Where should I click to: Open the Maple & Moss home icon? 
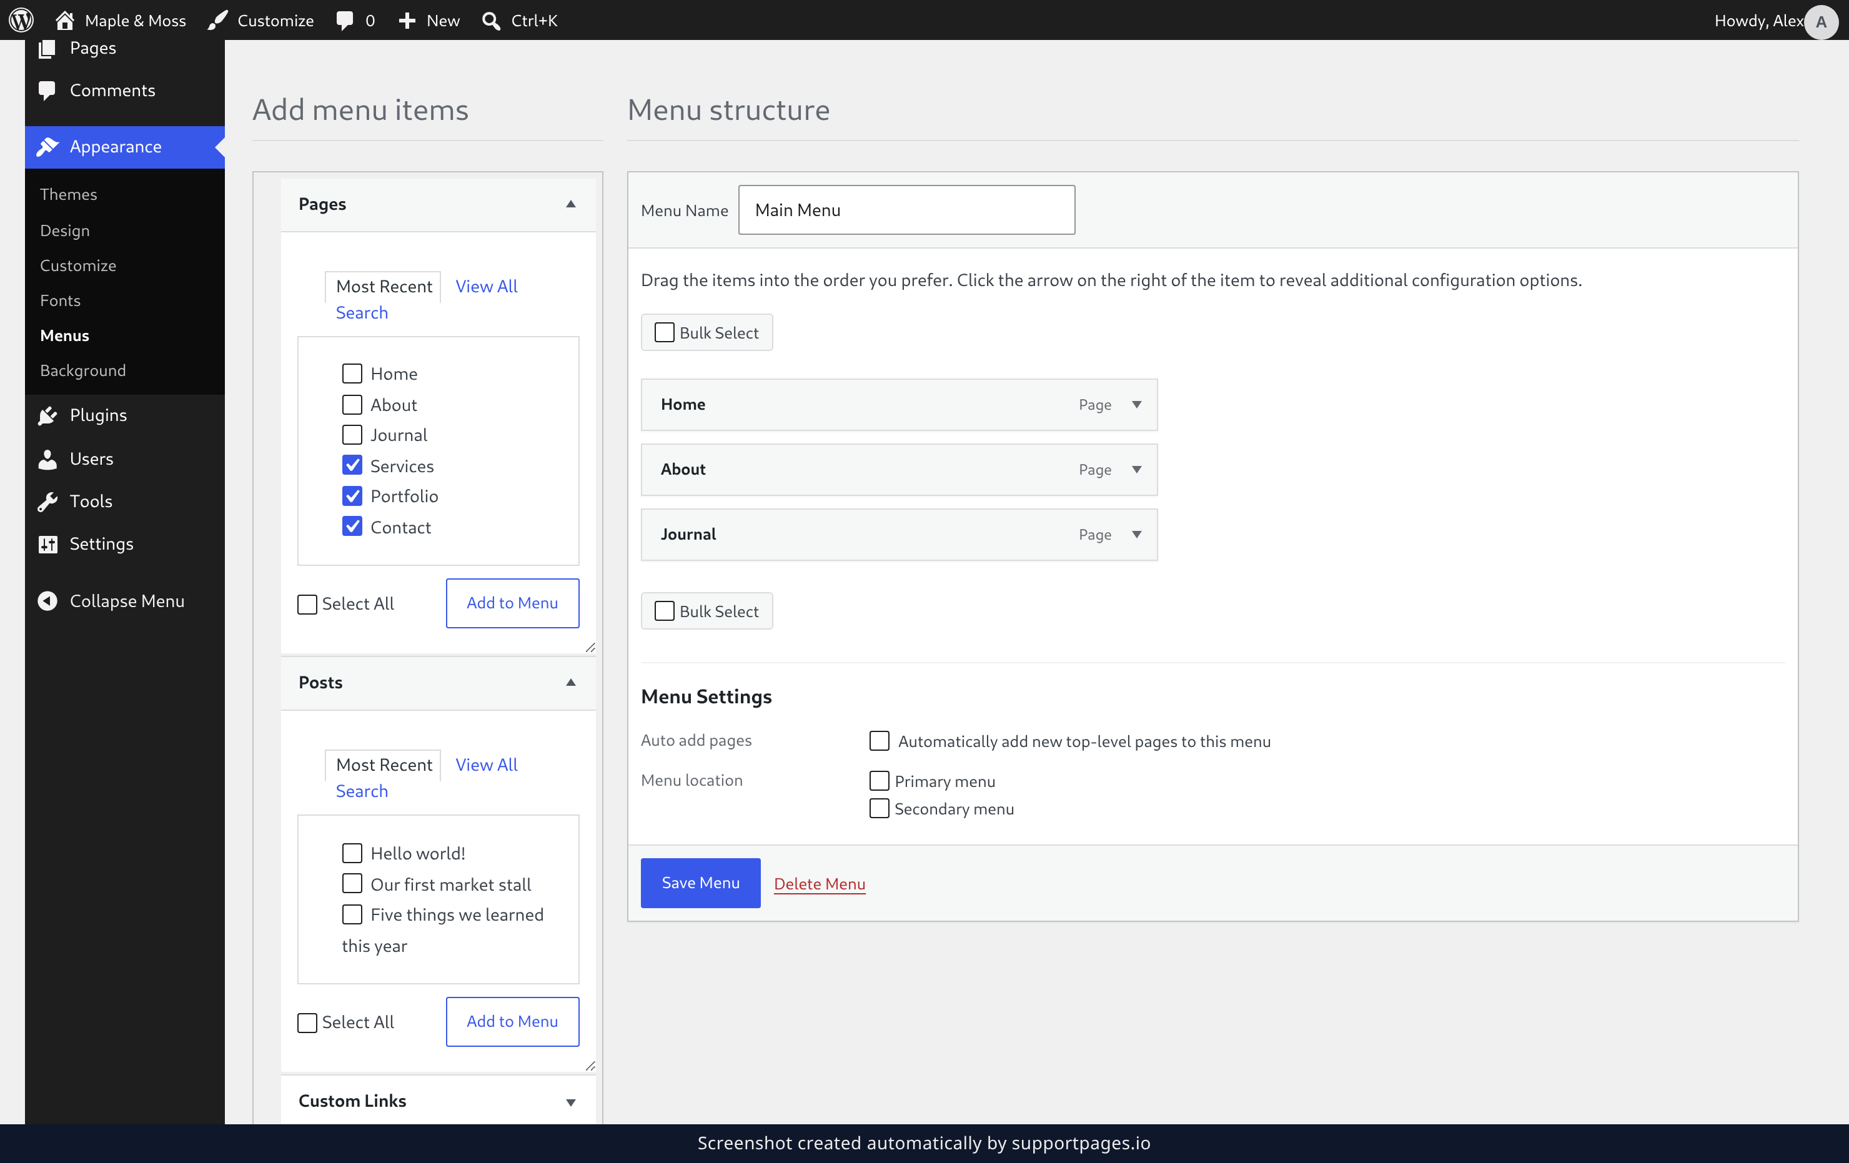pyautogui.click(x=64, y=20)
